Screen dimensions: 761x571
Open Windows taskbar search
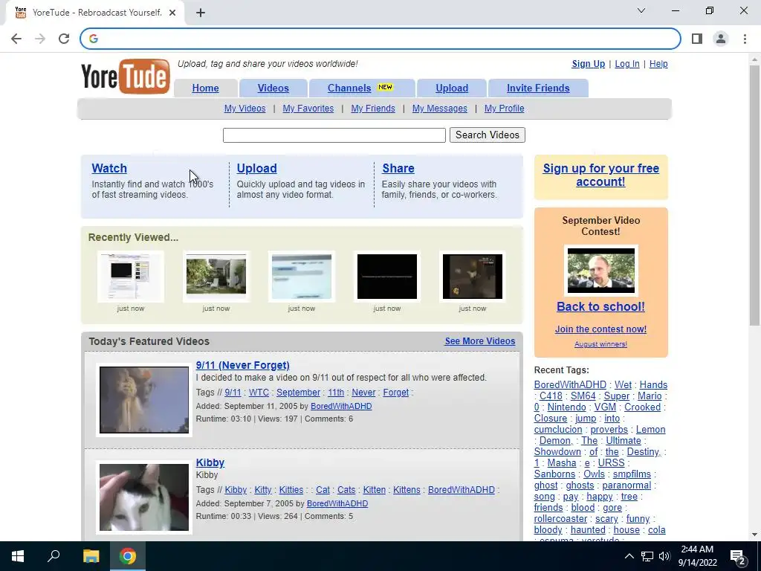[x=54, y=556]
